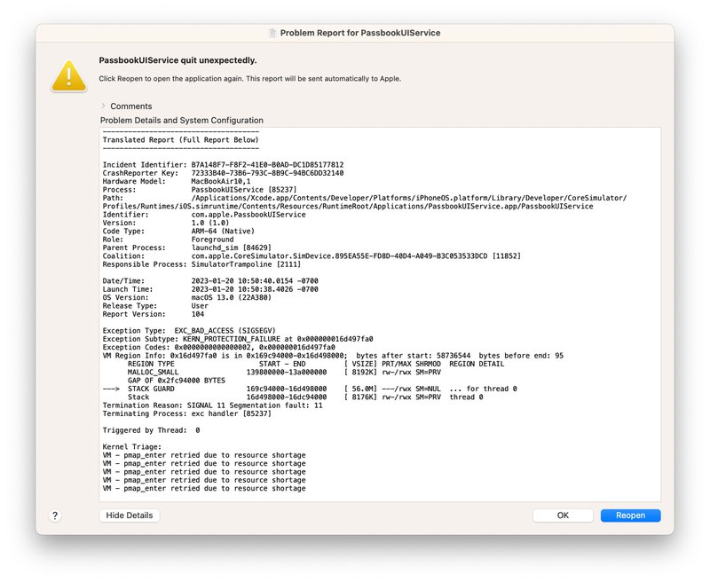Click Exception Subtype KERN_PROTECTION_FAILURE line

pos(238,339)
